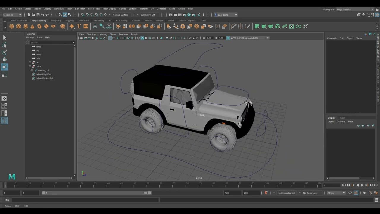This screenshot has height=214, width=380.
Task: Click the Play button in playback controls
Action: (362, 185)
